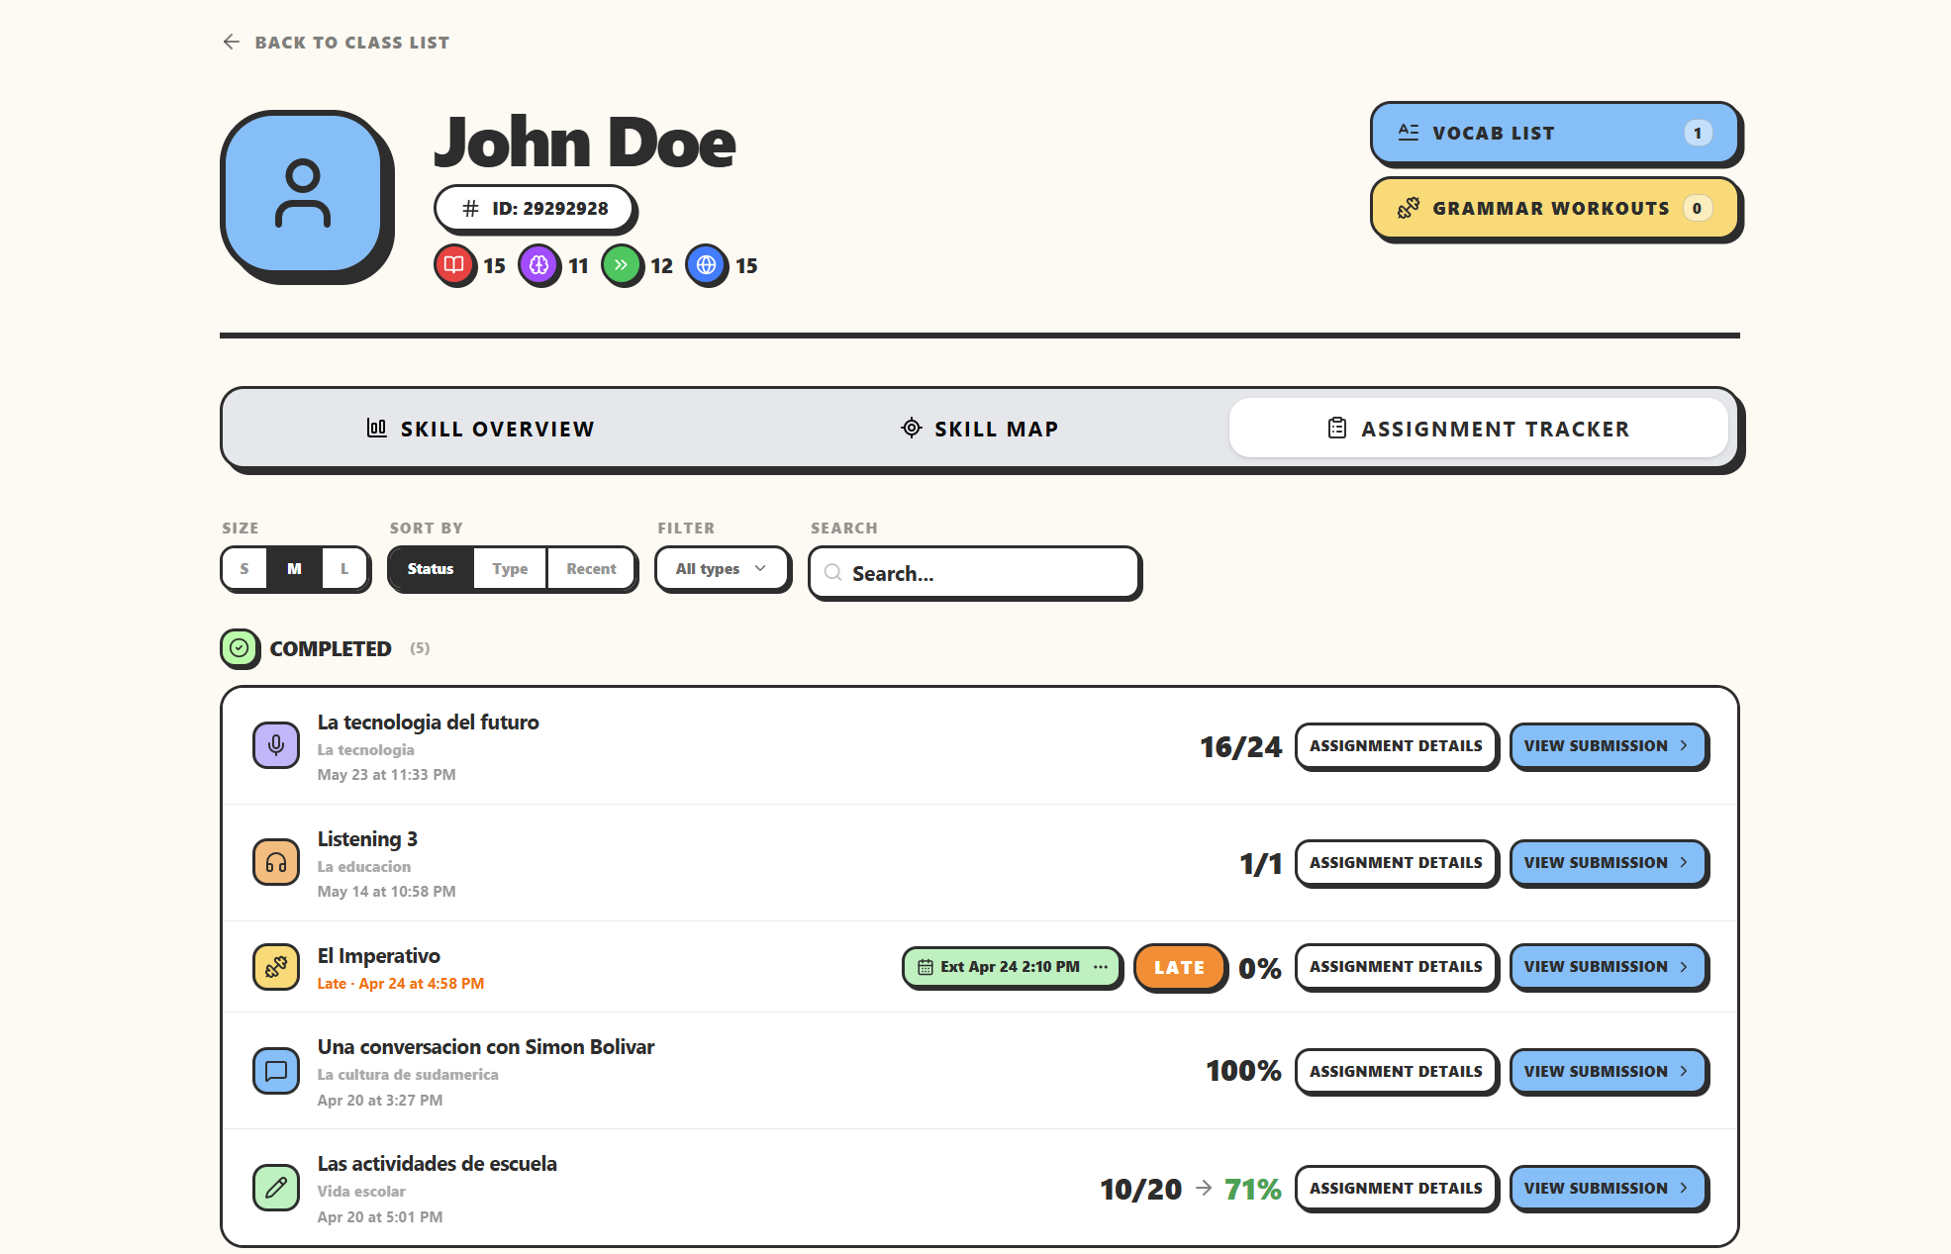Click the hash icon in ID badge
The image size is (1951, 1254).
471,209
